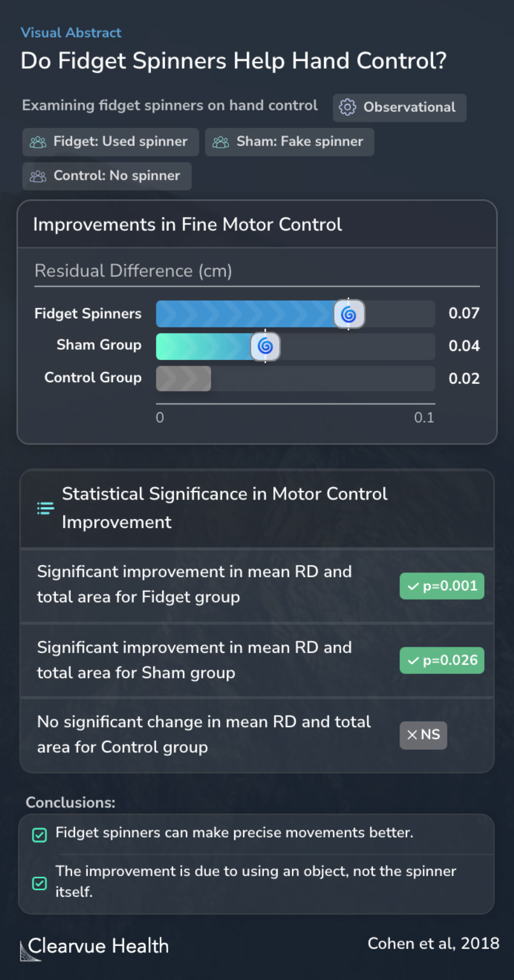Click the people icon in Fidget tag
The height and width of the screenshot is (980, 514).
(38, 142)
